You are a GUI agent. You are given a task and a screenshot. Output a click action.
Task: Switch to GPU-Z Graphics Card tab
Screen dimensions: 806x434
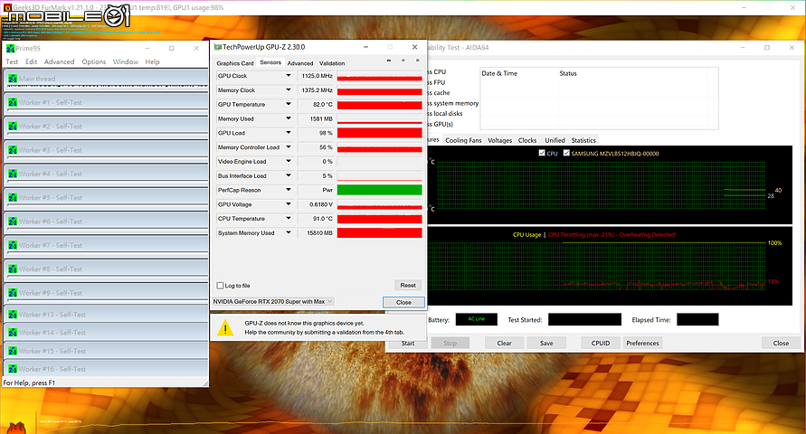click(x=235, y=63)
